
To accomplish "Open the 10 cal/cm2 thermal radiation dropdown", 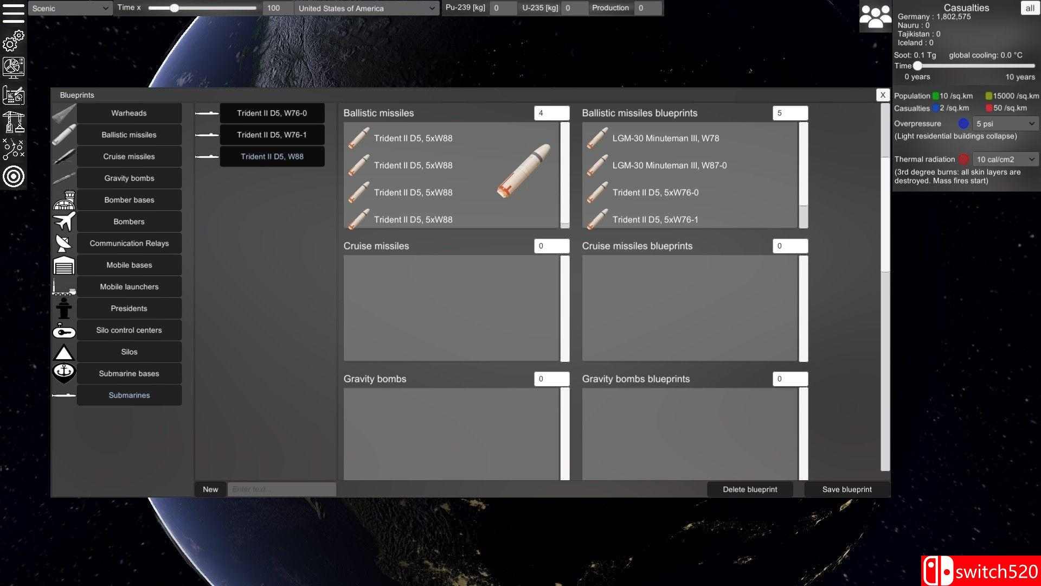I will [x=1006, y=160].
